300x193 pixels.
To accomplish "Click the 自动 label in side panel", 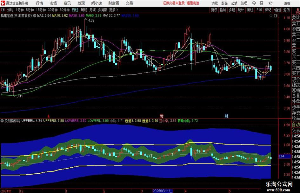I will click(296, 125).
